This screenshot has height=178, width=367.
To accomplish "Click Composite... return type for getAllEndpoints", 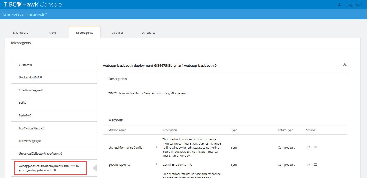I will [286, 165].
